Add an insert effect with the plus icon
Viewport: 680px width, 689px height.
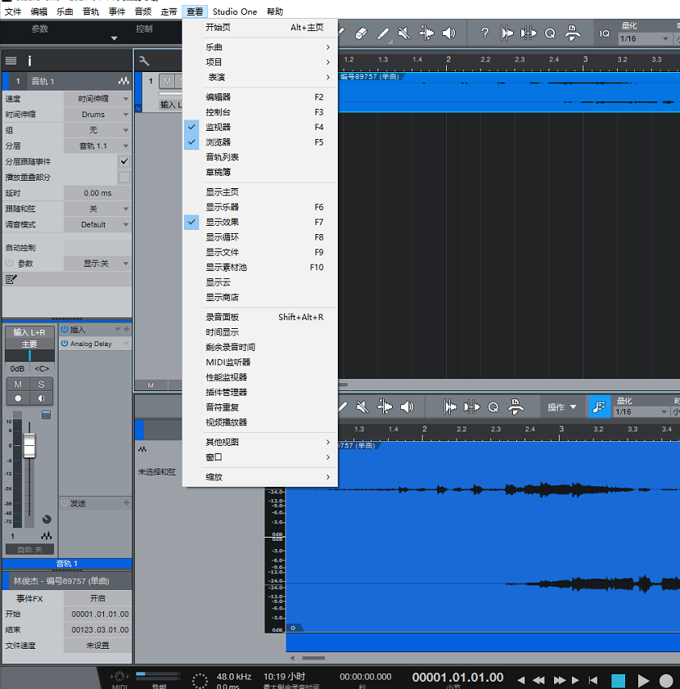coord(127,329)
